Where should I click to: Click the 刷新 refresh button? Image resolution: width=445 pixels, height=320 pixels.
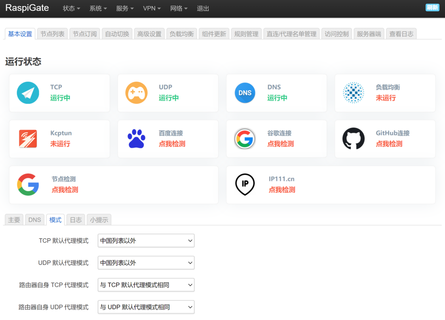pyautogui.click(x=432, y=8)
